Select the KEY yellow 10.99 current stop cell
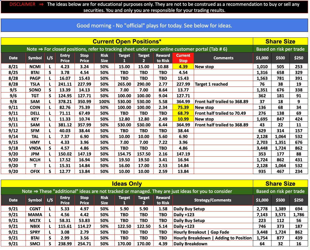The height and width of the screenshot is (250, 310). coord(183,119)
